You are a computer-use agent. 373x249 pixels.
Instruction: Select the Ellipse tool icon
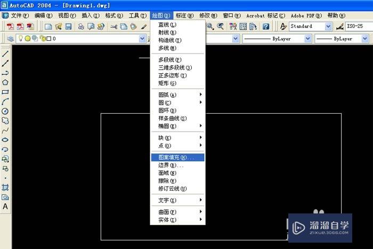point(5,140)
